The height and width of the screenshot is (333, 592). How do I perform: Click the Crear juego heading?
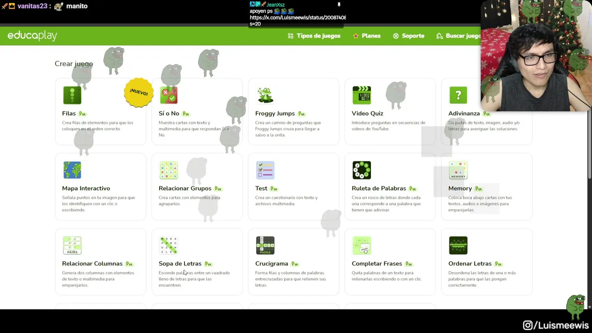tap(74, 64)
